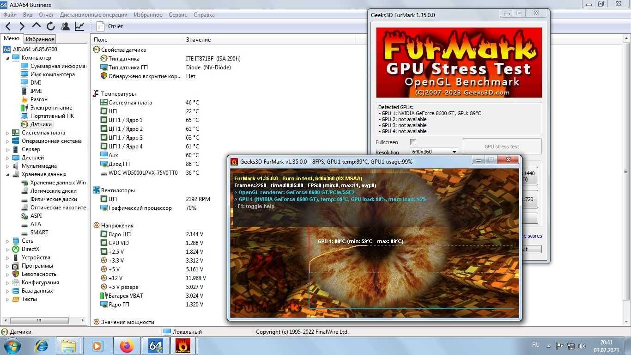Click the Отчёт report toolbar button
Image resolution: width=631 pixels, height=355 pixels.
[110, 26]
